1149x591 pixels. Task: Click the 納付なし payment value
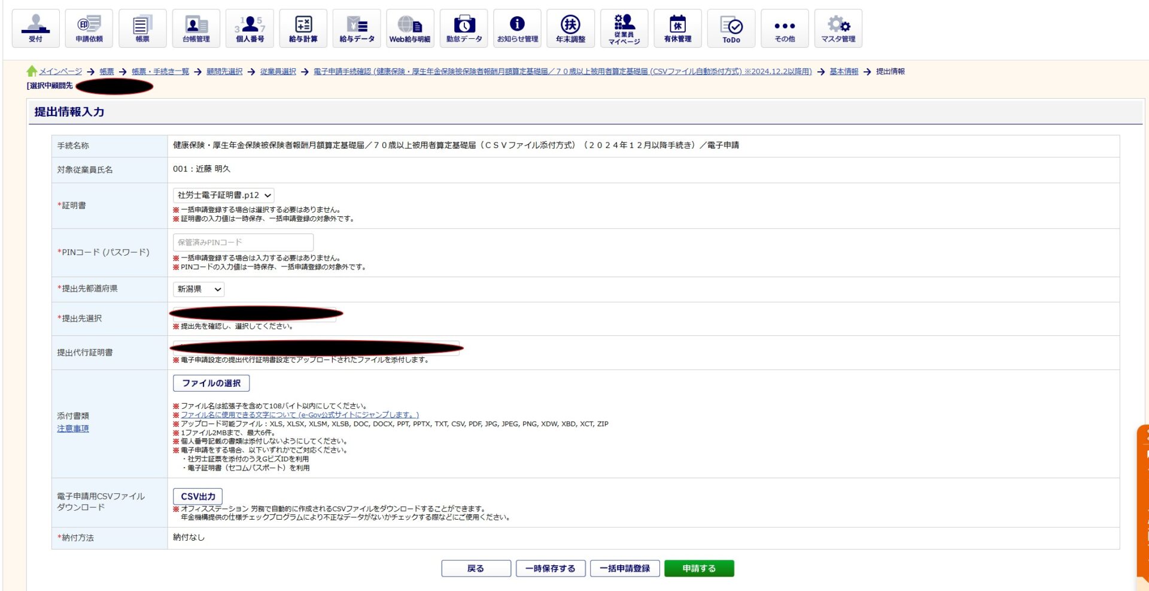pos(189,538)
